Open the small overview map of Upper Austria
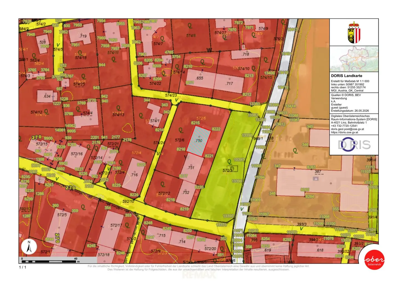 click(354, 59)
